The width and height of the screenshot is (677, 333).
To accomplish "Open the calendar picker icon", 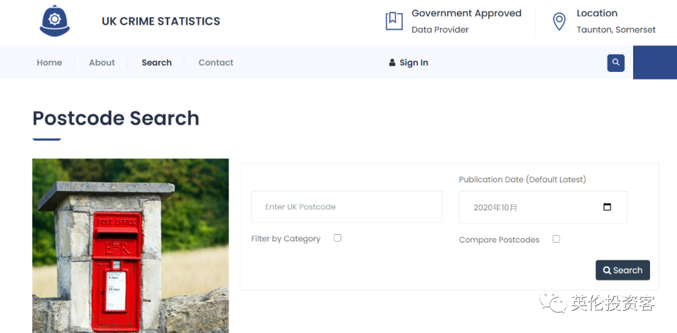I will pyautogui.click(x=607, y=207).
